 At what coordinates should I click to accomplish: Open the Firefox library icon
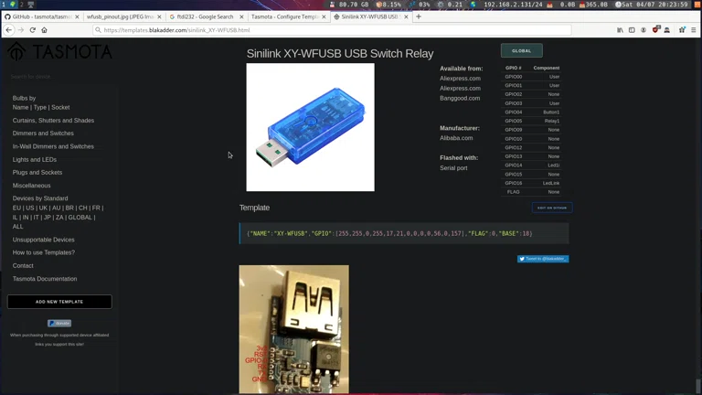[x=620, y=30]
